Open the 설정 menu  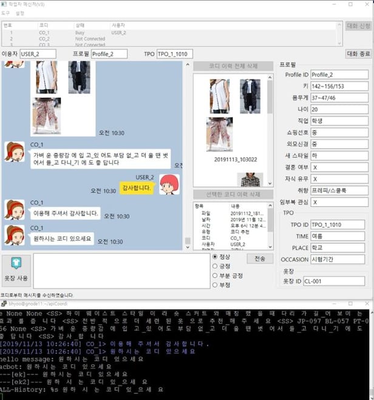20,12
